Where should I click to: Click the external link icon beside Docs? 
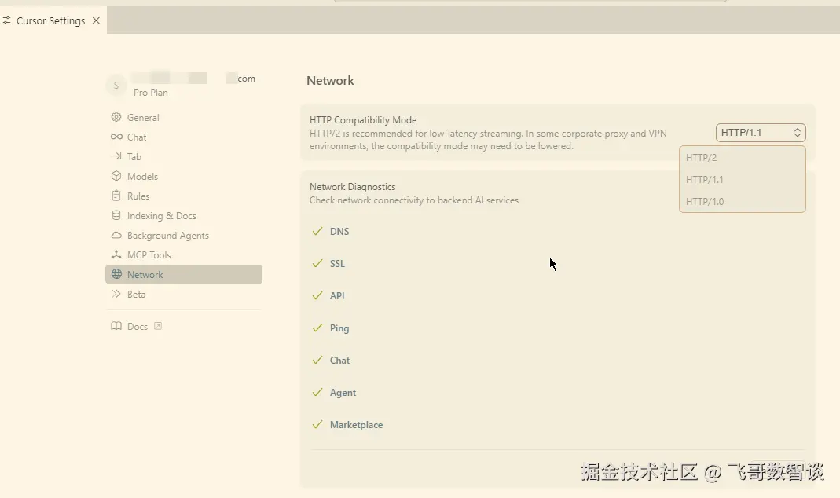(158, 326)
